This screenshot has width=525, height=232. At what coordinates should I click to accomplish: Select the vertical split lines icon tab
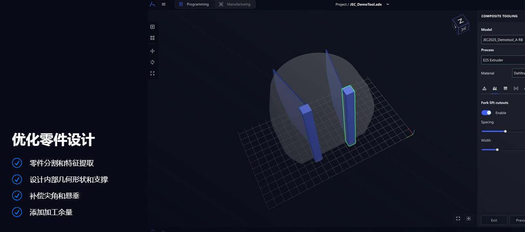pyautogui.click(x=516, y=88)
